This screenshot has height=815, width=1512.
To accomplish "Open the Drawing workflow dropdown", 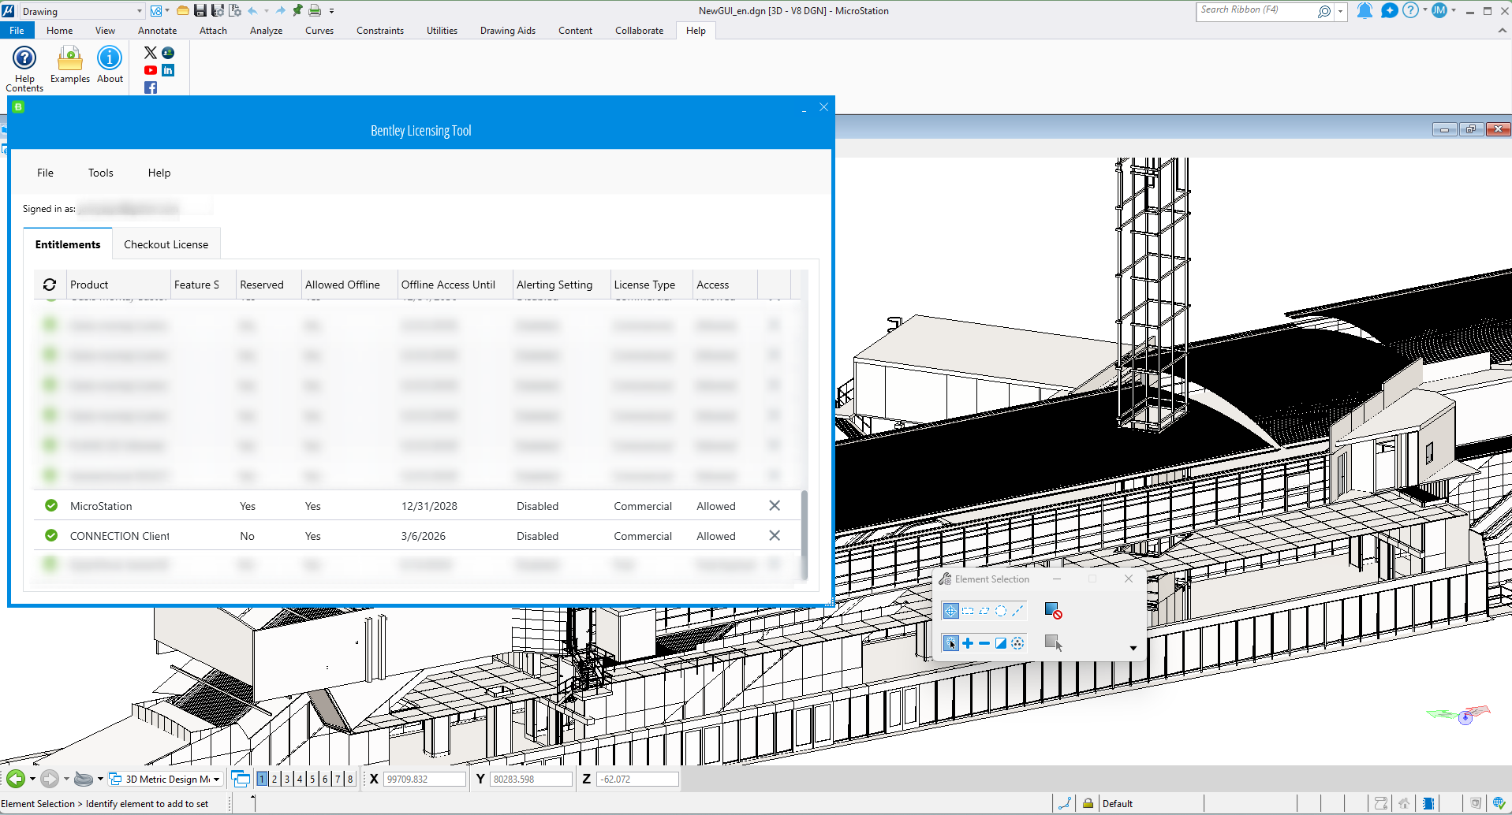I will 140,11.
